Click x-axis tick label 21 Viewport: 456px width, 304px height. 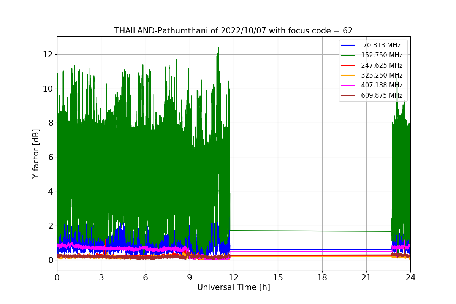(366, 277)
